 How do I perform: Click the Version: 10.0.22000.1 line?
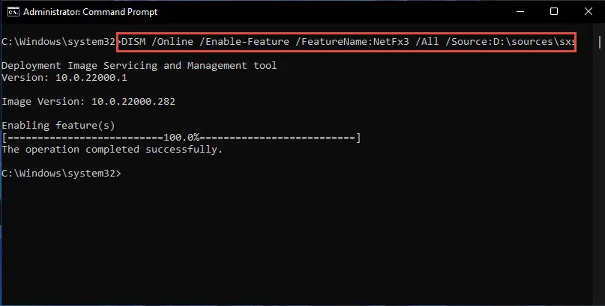[64, 77]
